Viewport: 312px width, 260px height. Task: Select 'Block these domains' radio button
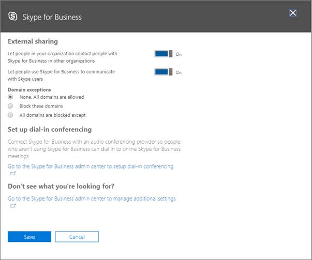click(10, 106)
